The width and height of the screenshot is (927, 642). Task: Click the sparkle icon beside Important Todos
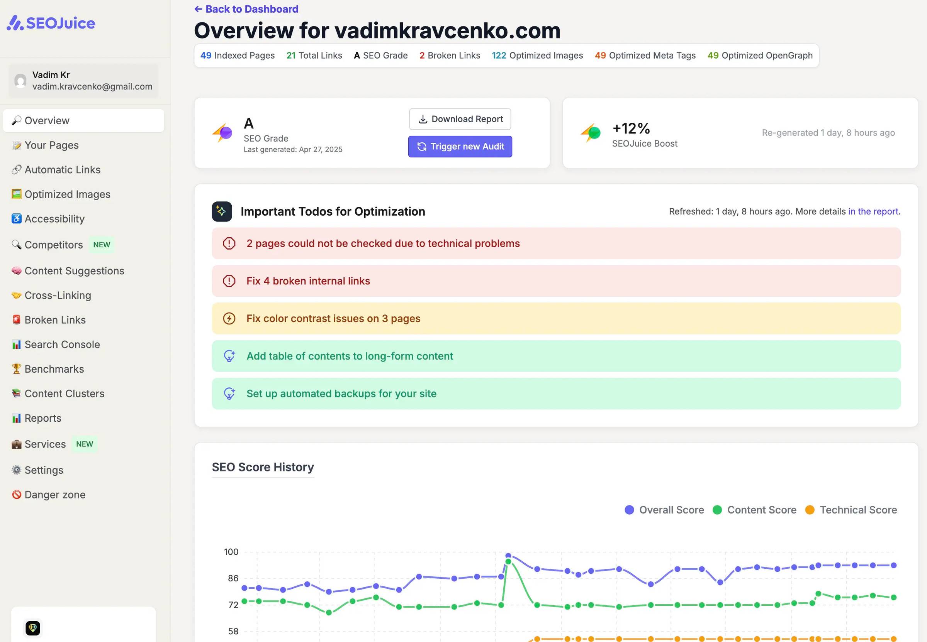click(221, 211)
